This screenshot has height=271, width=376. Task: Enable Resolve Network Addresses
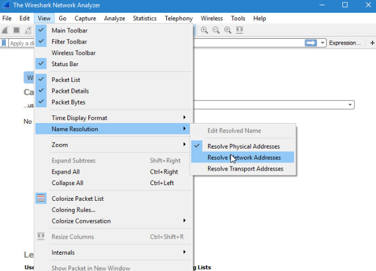tap(243, 157)
